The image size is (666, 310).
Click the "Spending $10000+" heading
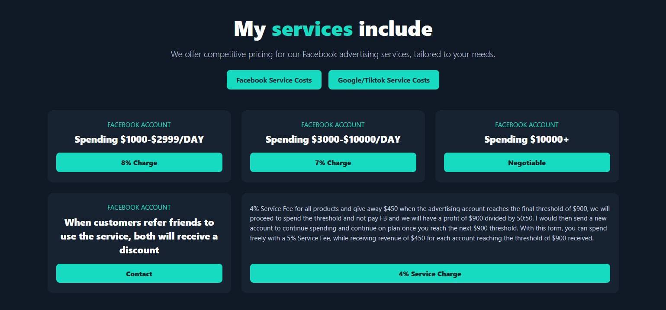[x=527, y=140]
